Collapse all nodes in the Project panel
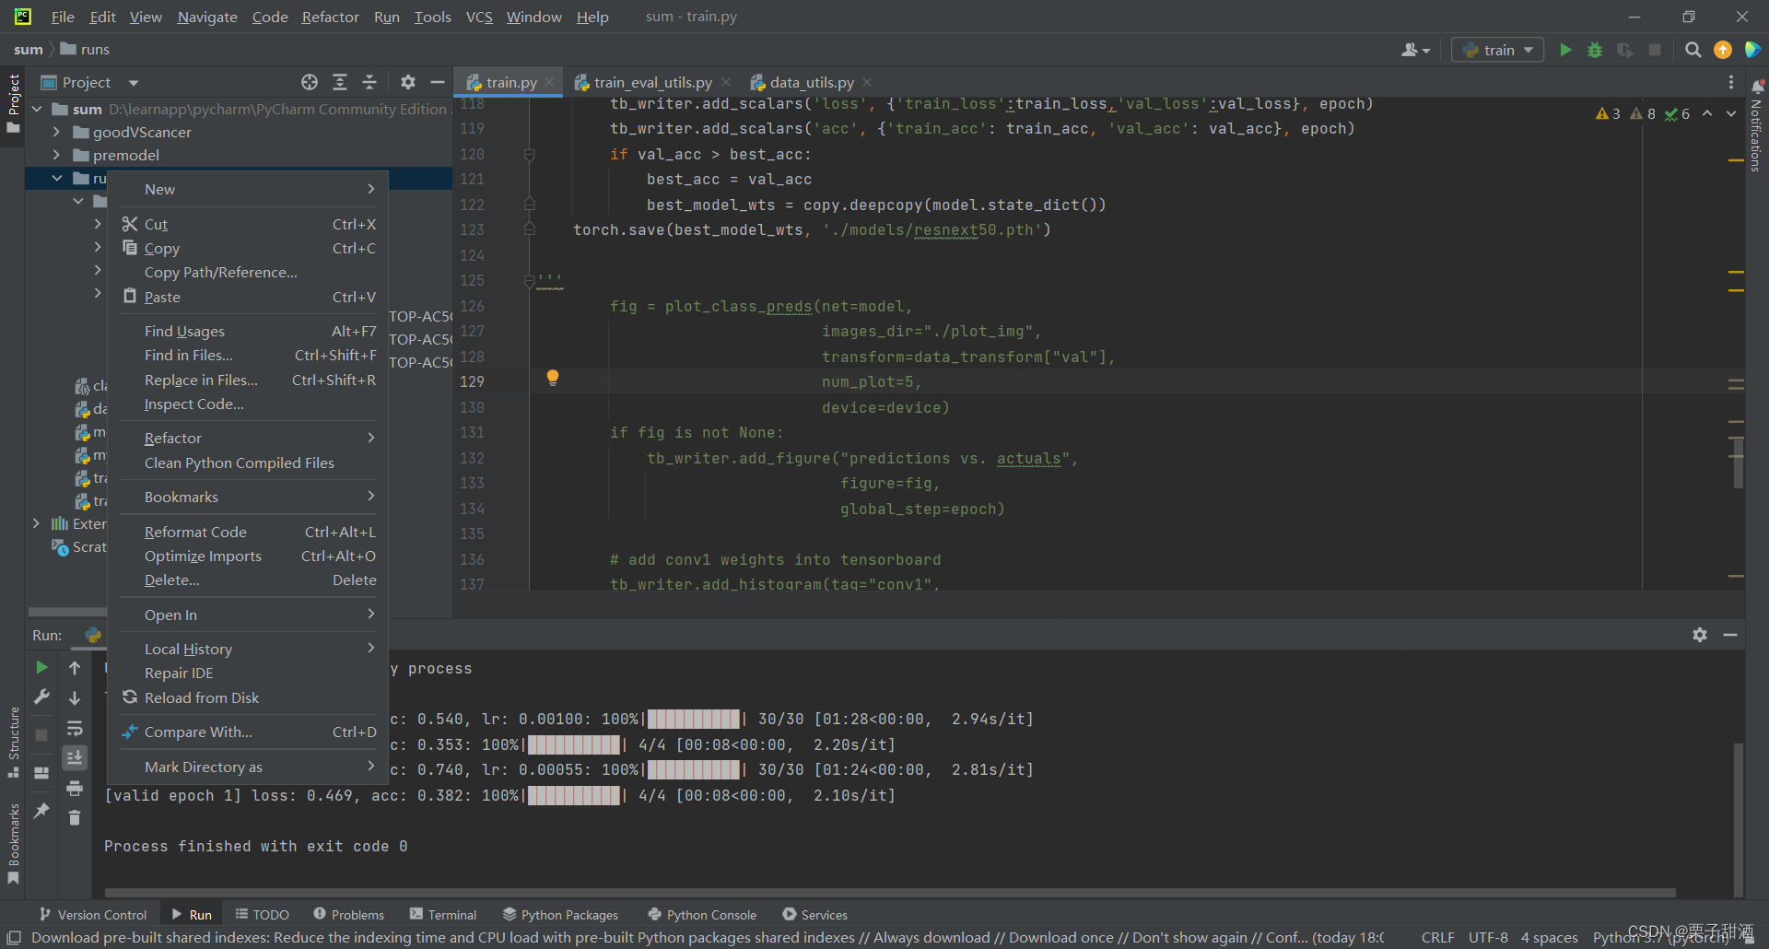The width and height of the screenshot is (1769, 949). [x=369, y=82]
